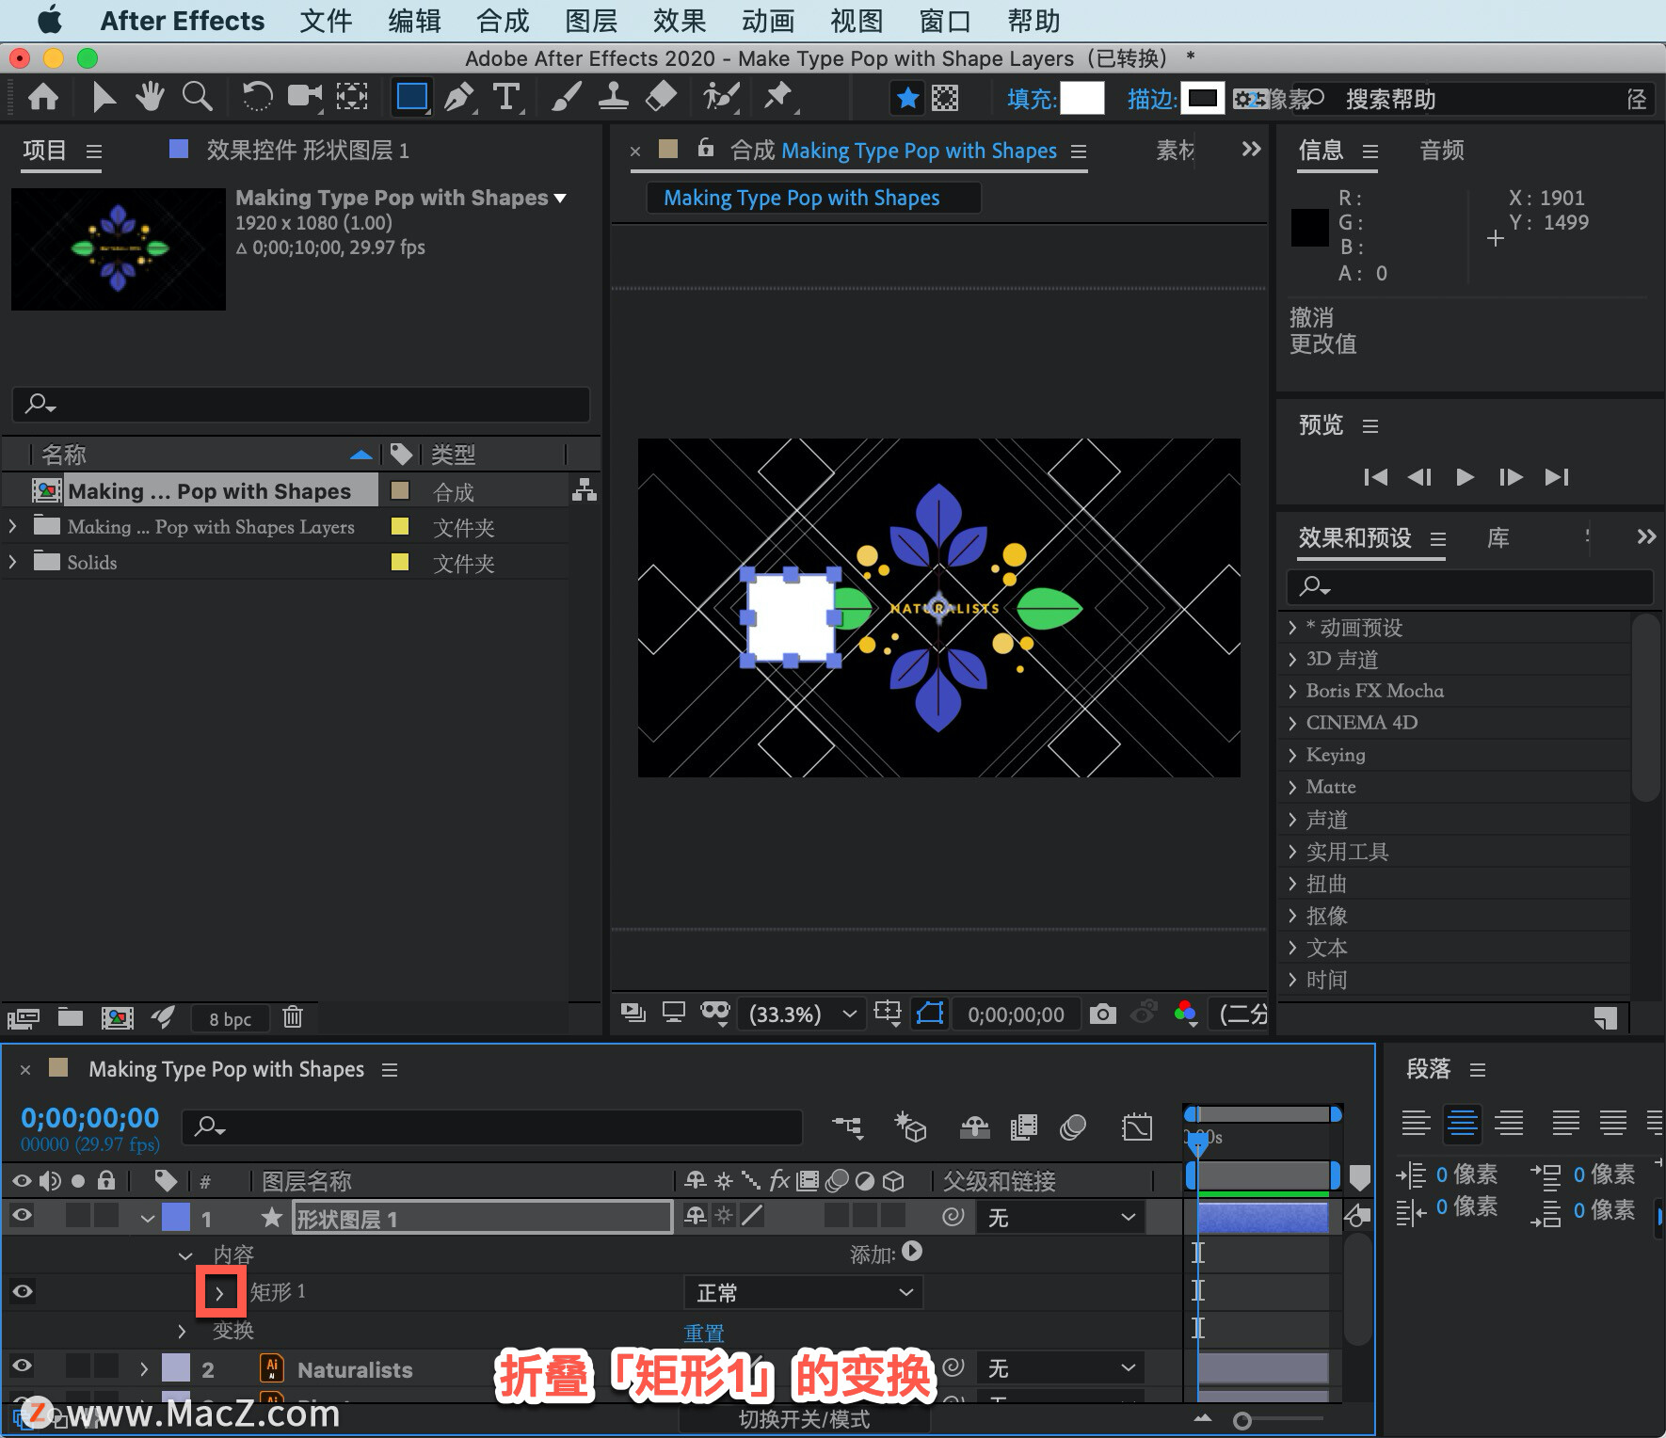This screenshot has width=1666, height=1438.
Task: Play the preview with play button
Action: [1465, 477]
